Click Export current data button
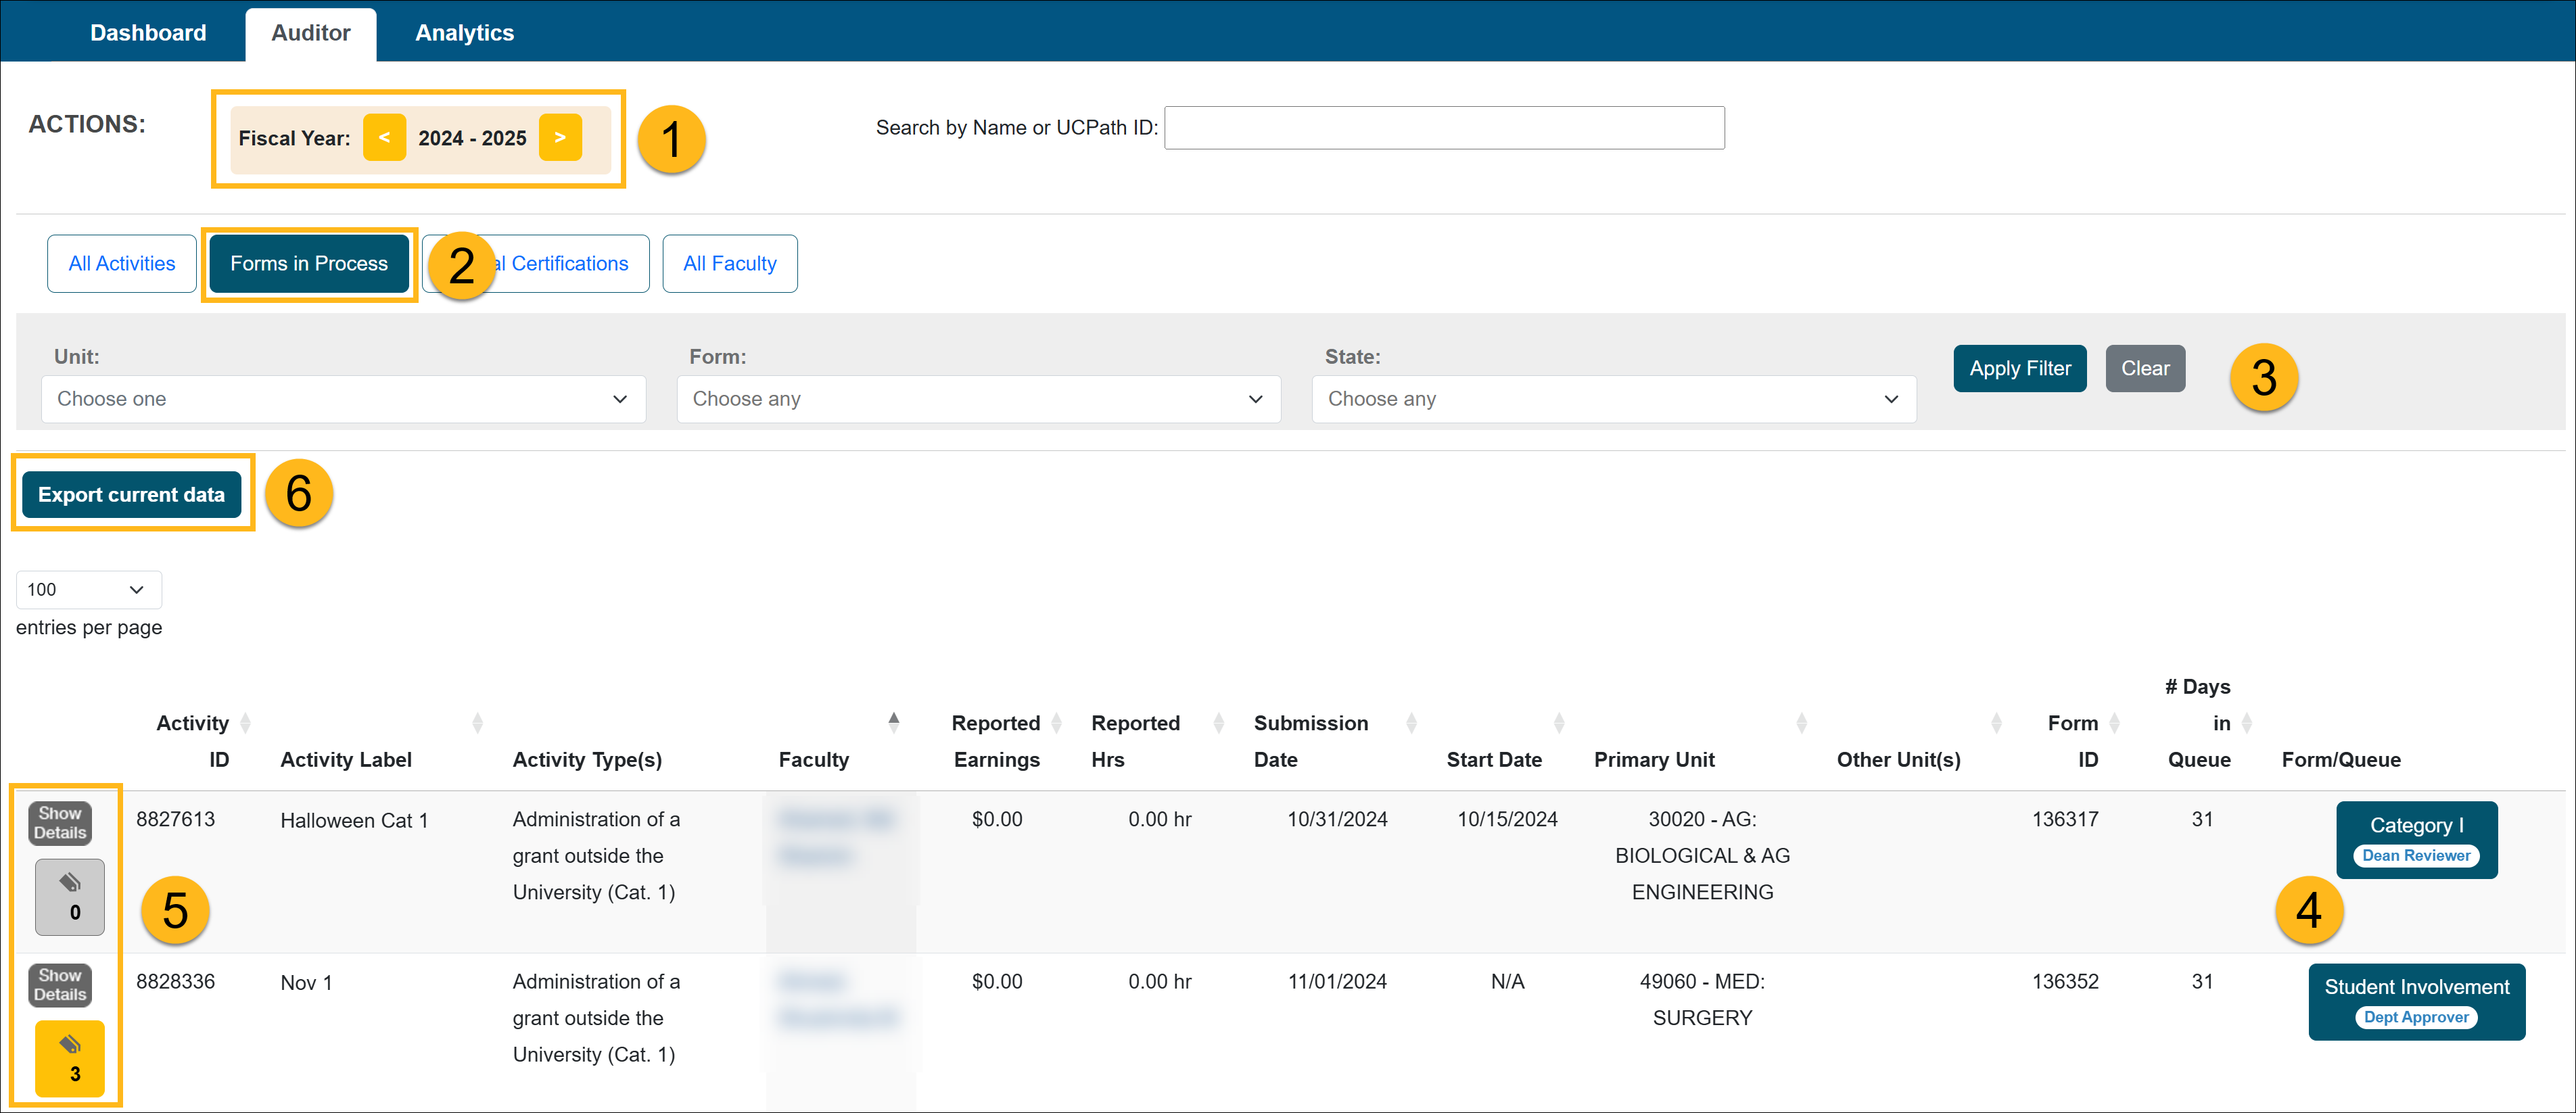Viewport: 2576px width, 1113px height. [131, 495]
